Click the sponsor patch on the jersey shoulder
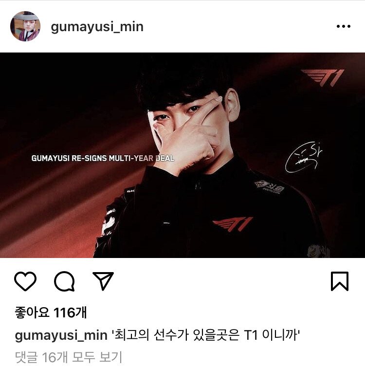The width and height of the screenshot is (365, 368). coord(270,187)
